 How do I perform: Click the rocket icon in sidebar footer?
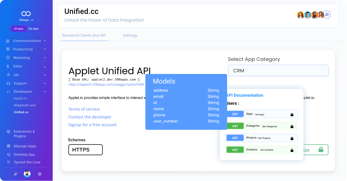click(x=15, y=174)
